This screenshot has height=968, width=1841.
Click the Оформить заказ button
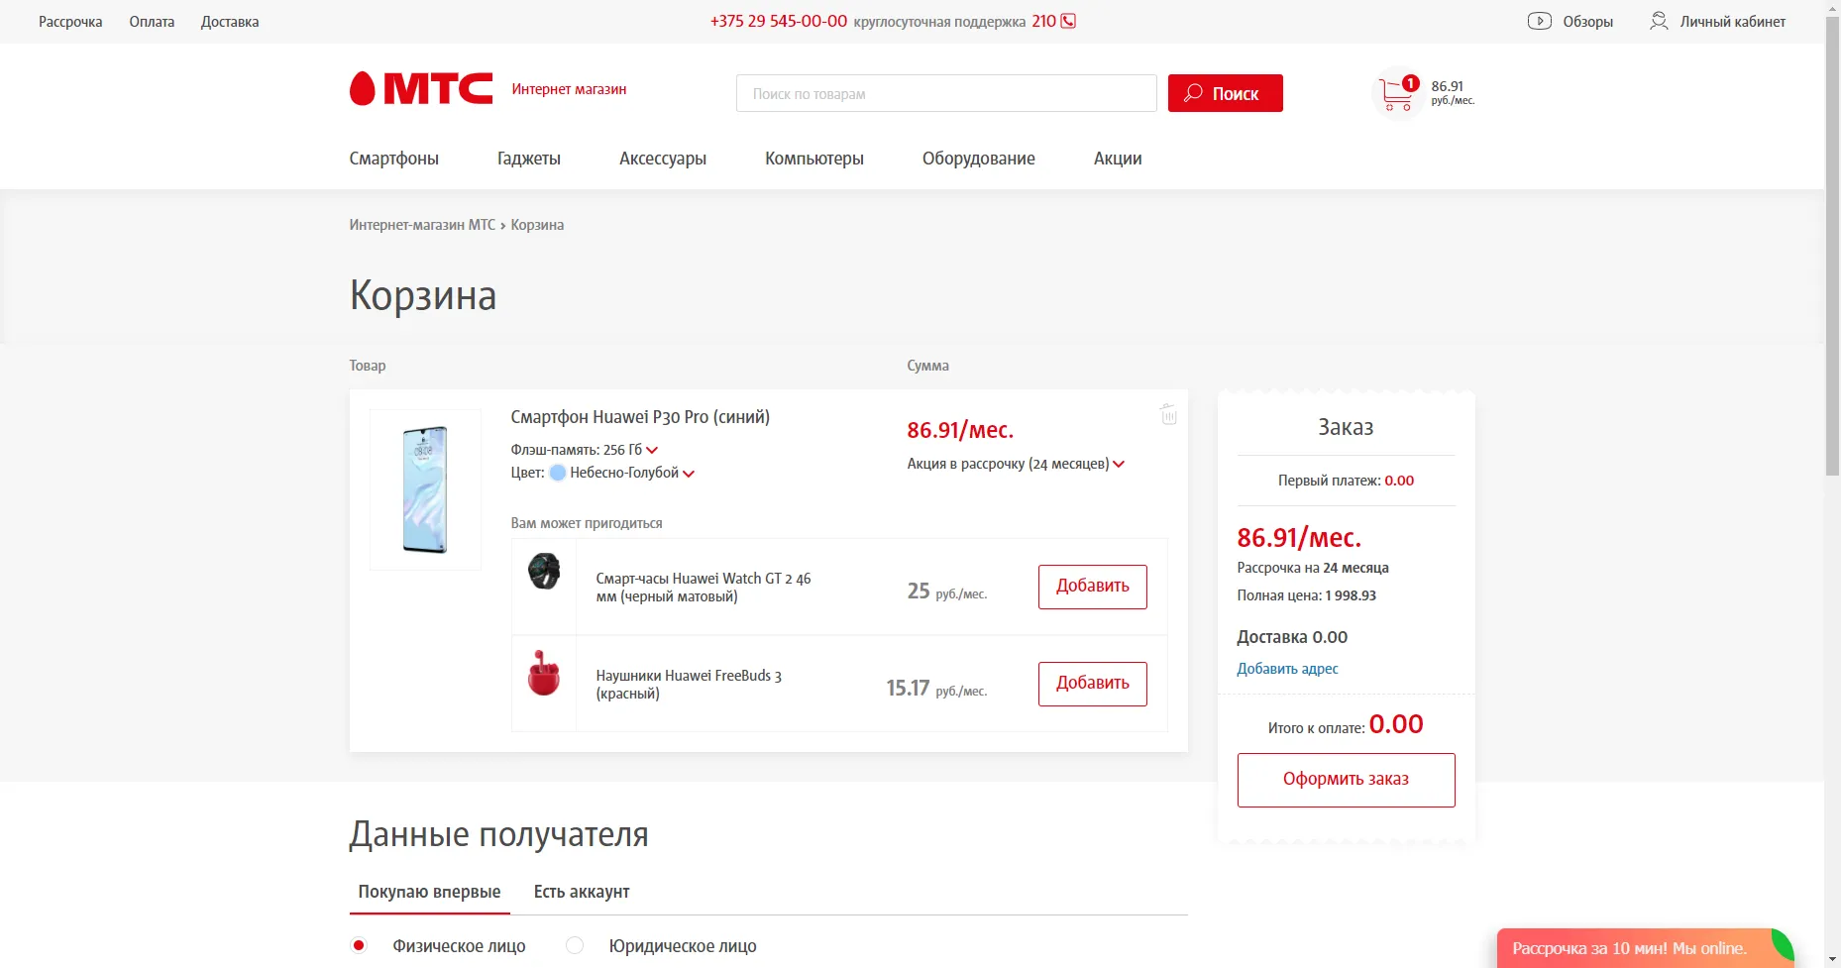1346,780
